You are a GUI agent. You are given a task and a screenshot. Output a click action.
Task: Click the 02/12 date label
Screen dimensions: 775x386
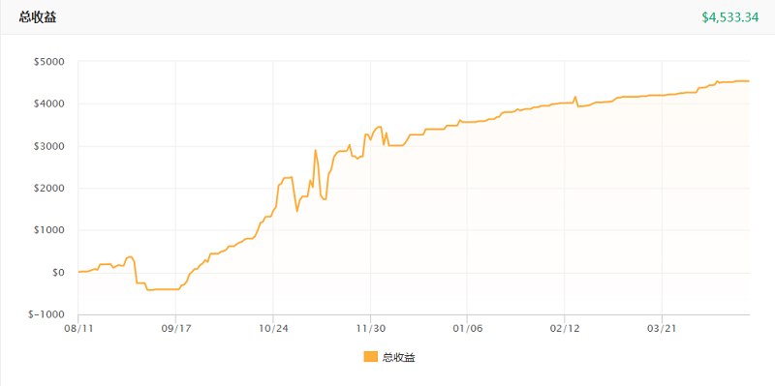click(565, 328)
